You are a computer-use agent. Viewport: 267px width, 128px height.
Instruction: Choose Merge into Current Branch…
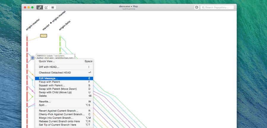pyautogui.click(x=64, y=118)
